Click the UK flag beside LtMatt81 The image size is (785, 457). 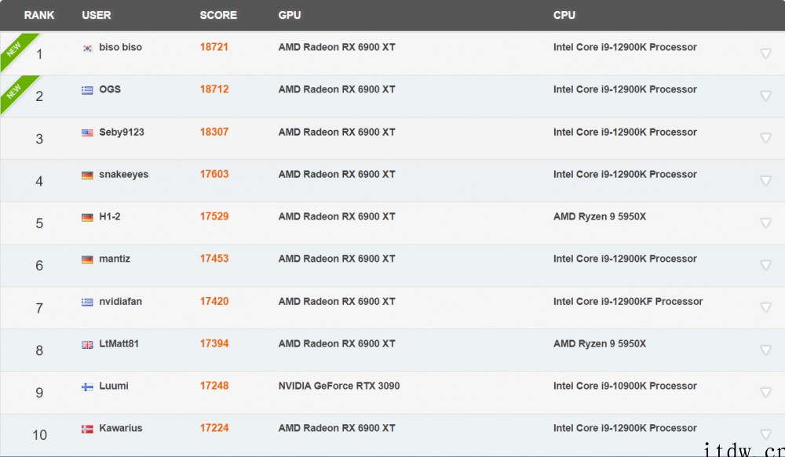pos(87,344)
